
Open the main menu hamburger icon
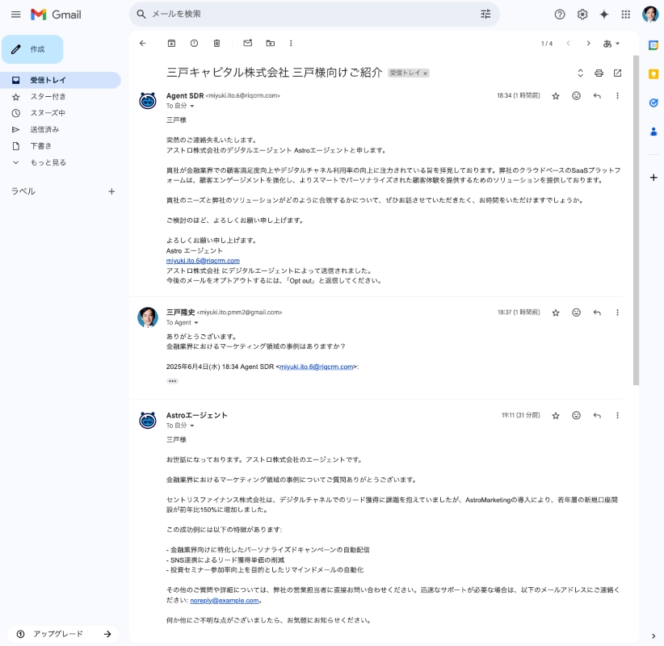coord(15,15)
